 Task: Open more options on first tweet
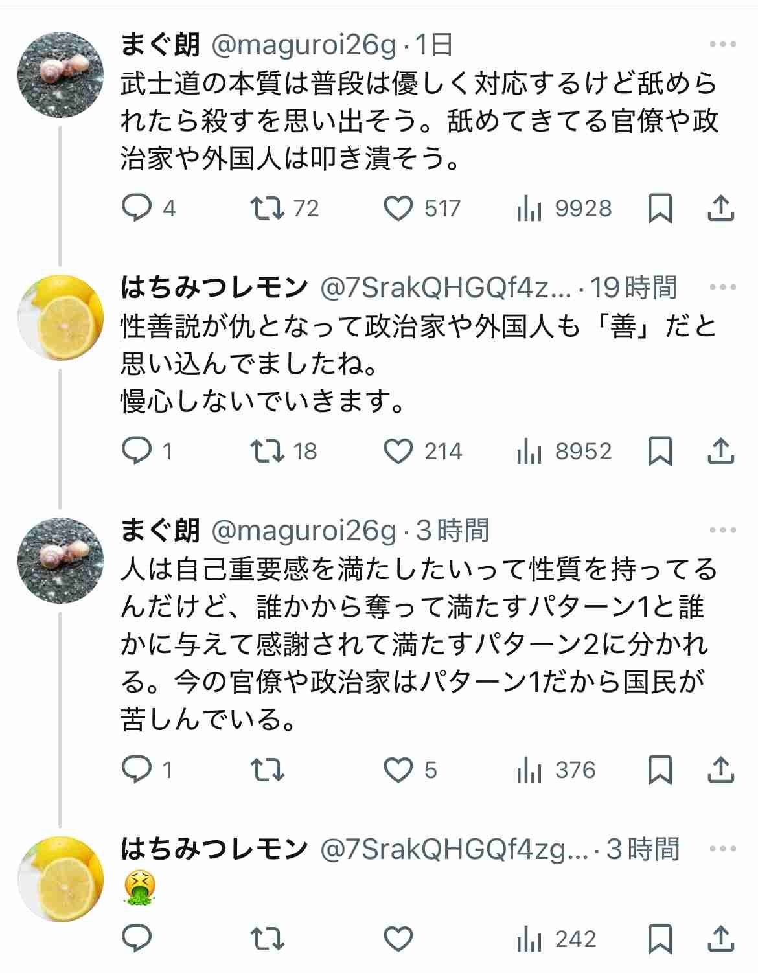pyautogui.click(x=722, y=45)
